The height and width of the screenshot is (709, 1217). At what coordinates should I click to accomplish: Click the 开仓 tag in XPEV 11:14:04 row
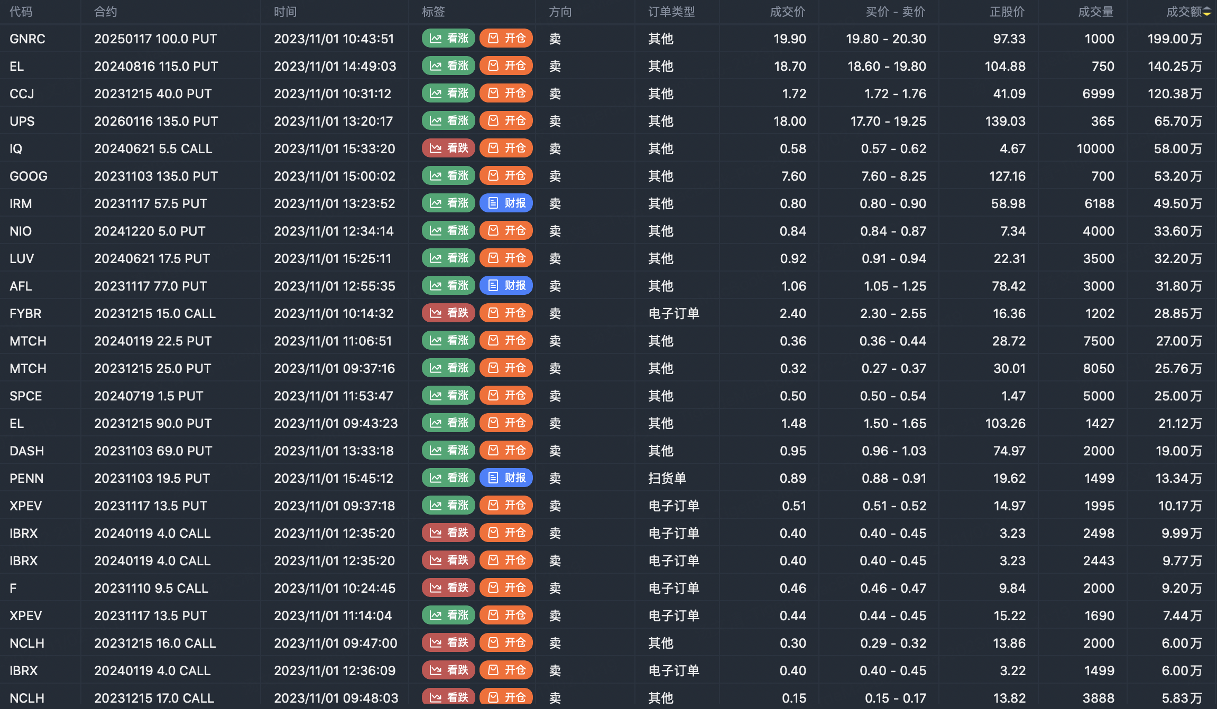click(506, 615)
